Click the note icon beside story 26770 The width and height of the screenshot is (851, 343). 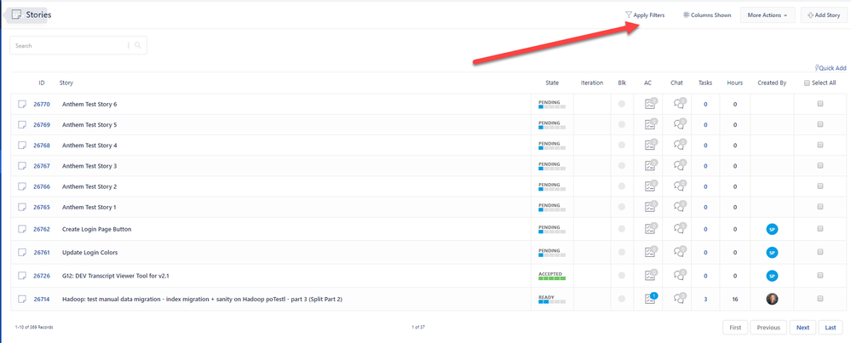coord(22,104)
